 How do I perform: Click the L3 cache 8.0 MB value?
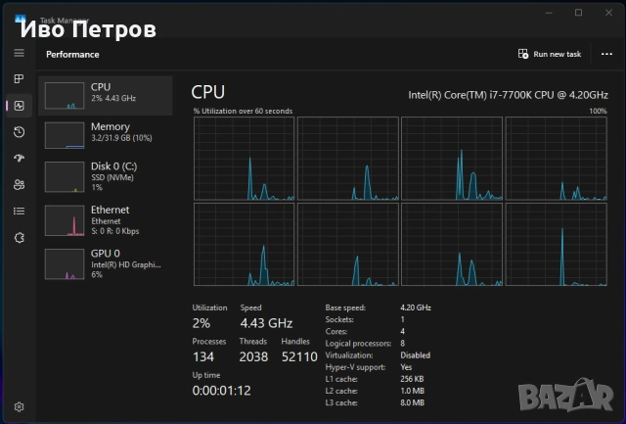point(412,402)
